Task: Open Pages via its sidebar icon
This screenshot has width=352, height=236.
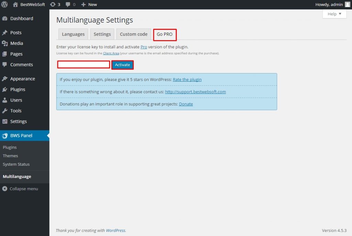Action: coord(5,54)
